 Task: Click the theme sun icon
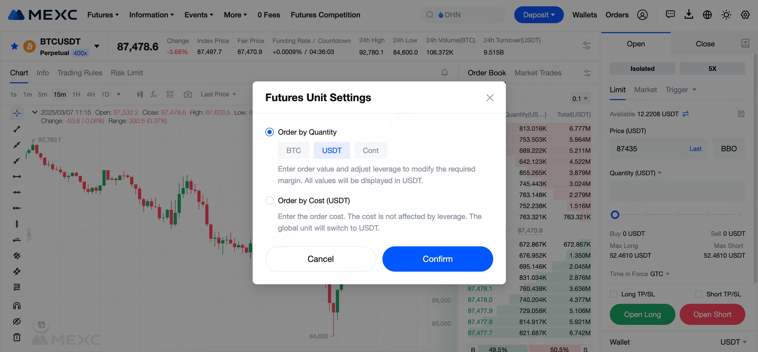pos(726,15)
